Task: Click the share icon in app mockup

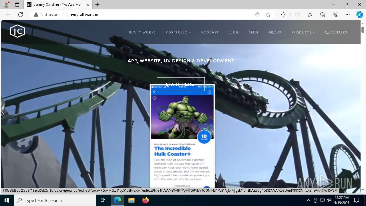Action: 209,92
